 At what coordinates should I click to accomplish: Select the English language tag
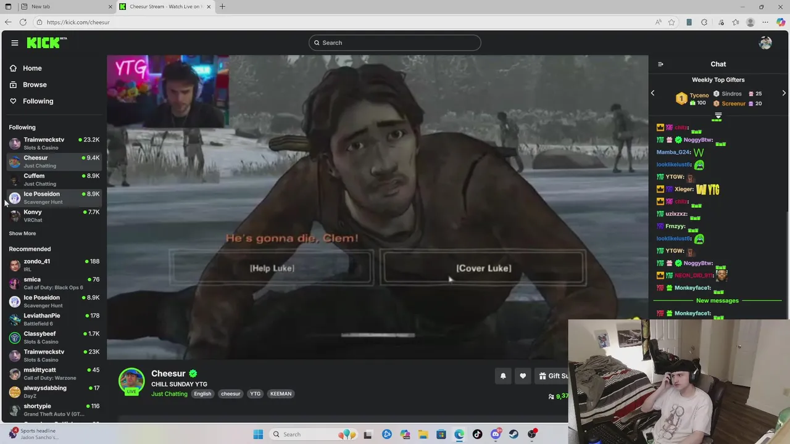point(202,394)
